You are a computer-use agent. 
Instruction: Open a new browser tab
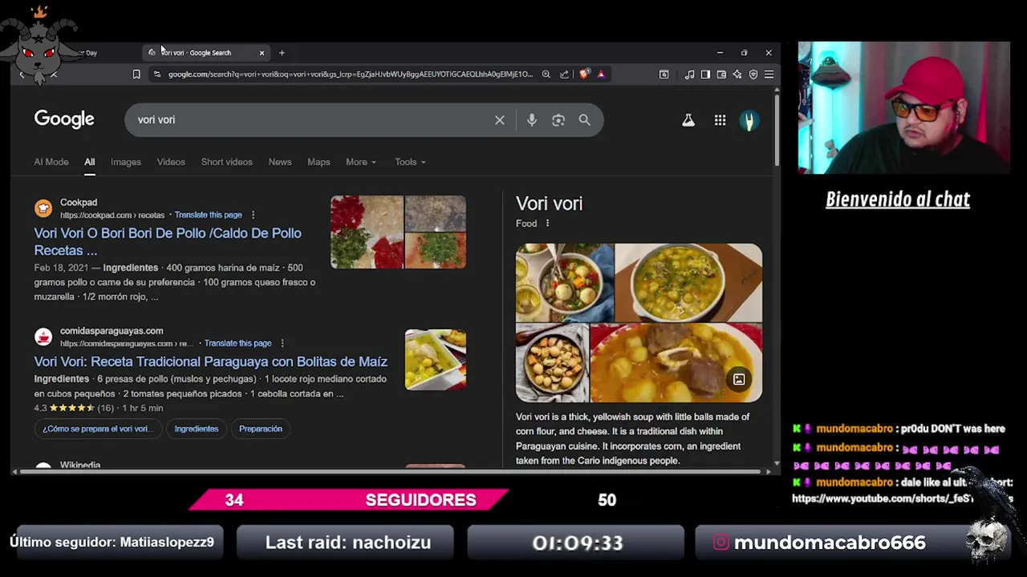click(282, 53)
